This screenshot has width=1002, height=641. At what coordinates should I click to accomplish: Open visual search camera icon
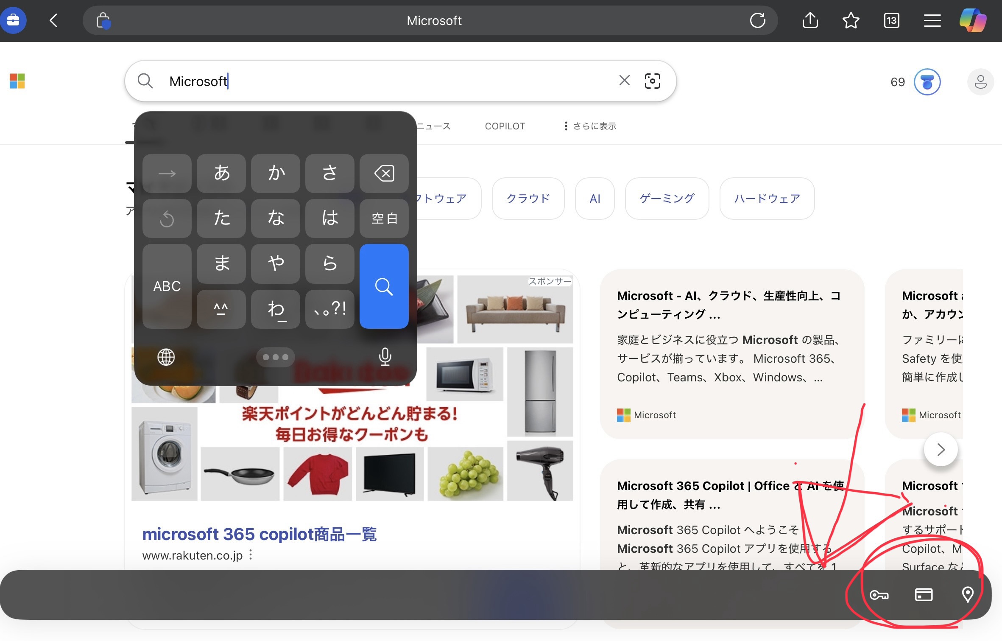(652, 81)
